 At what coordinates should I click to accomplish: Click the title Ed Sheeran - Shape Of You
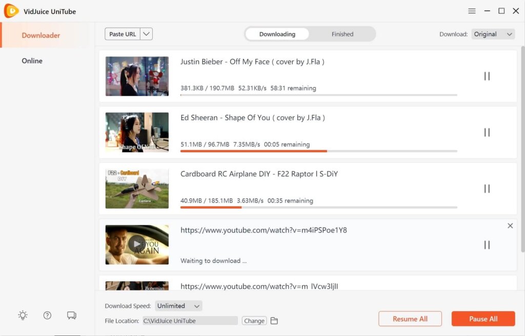coord(252,118)
